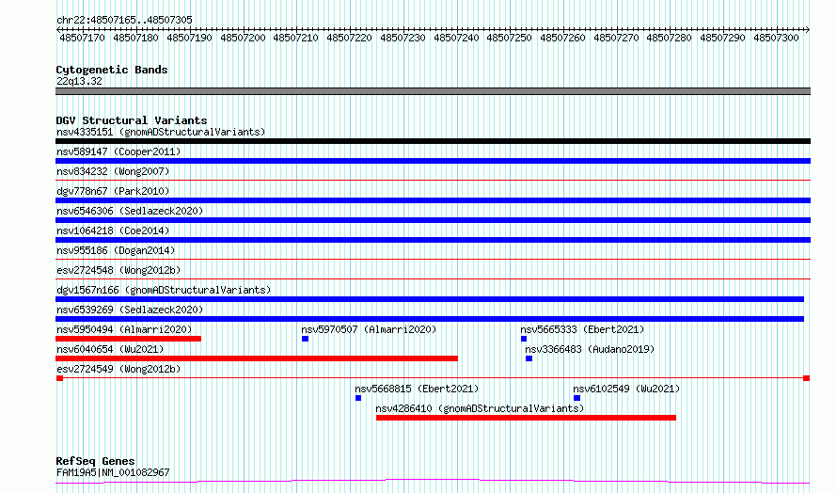Click the blue square marker for nsv5970507

pyautogui.click(x=305, y=339)
